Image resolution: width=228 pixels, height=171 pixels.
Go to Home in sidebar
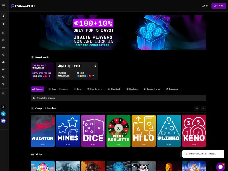click(x=3, y=16)
